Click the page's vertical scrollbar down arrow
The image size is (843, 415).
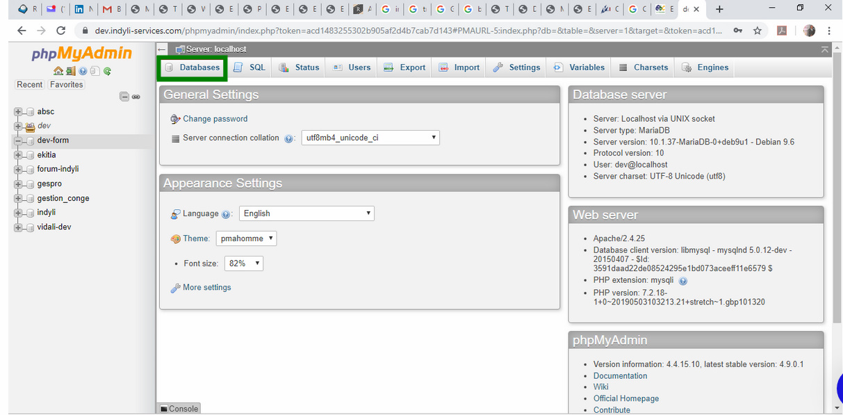(837, 408)
